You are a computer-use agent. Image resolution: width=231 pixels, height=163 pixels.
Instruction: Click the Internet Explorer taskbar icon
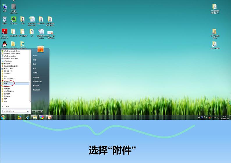27,117
